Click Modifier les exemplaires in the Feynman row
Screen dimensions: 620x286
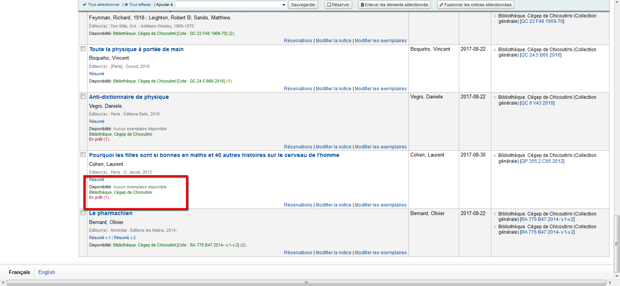pos(381,41)
